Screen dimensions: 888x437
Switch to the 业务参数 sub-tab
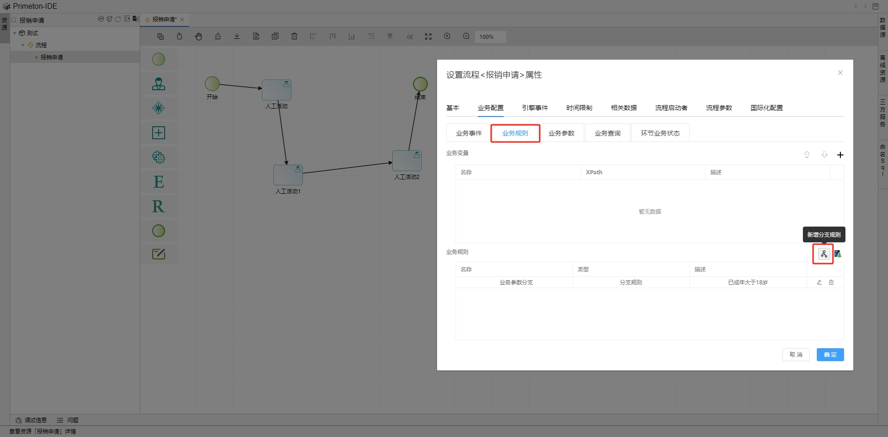(561, 133)
